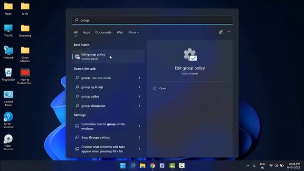
Task: Select the Network desktop icon
Action: (9, 52)
